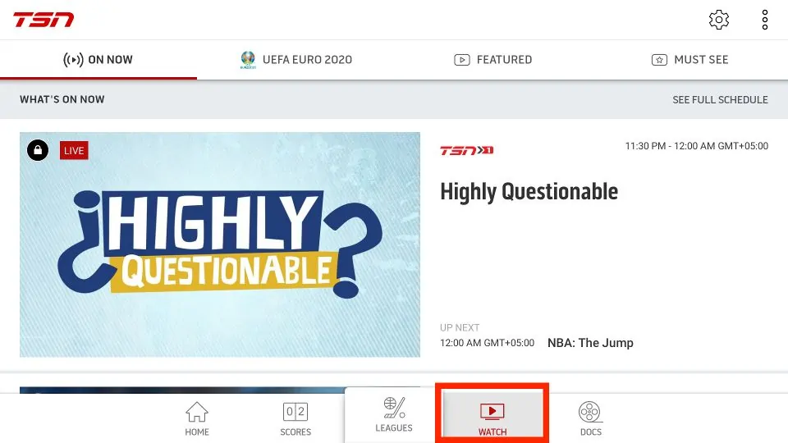This screenshot has height=443, width=788.
Task: Go to HOME in bottom navigation
Action: (197, 418)
